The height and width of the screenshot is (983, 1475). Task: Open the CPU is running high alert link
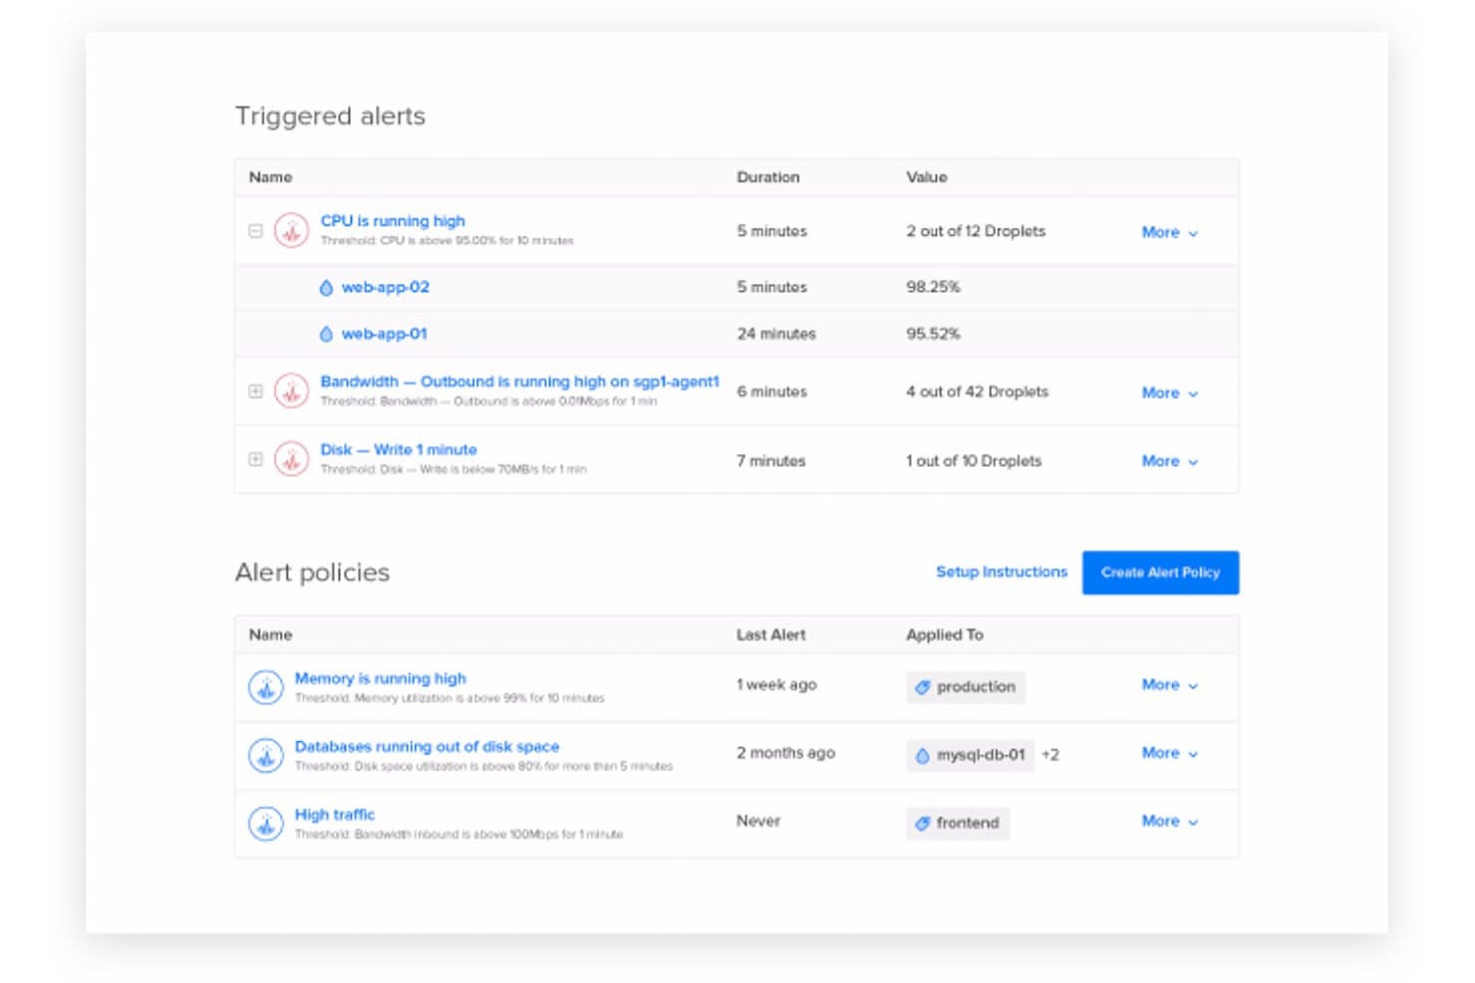coord(393,221)
